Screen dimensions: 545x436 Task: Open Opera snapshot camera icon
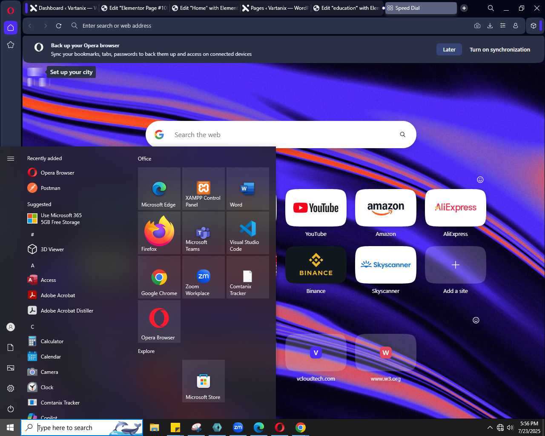pyautogui.click(x=477, y=26)
